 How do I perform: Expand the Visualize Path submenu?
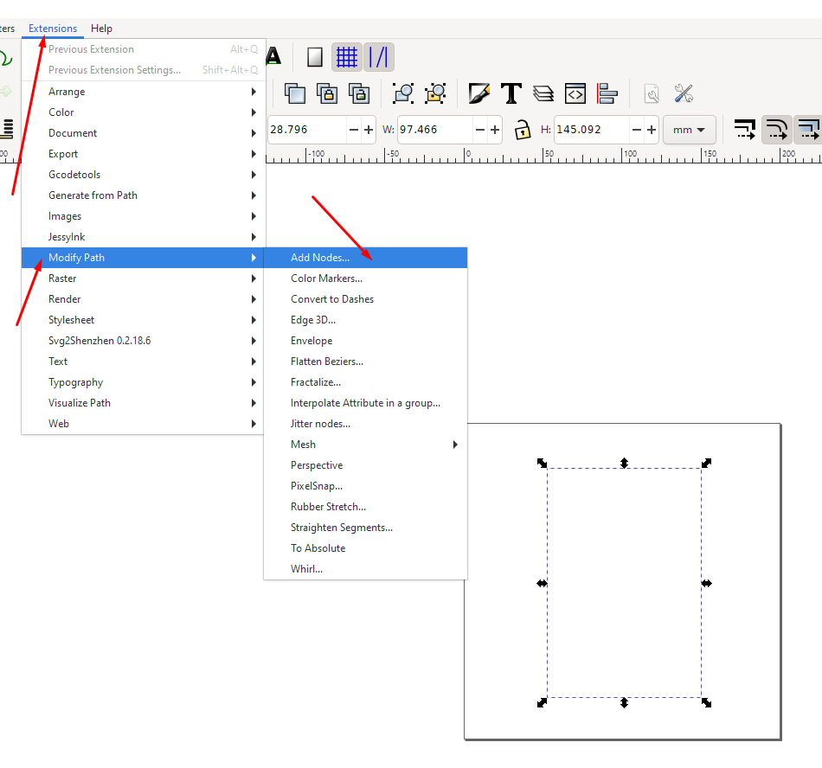point(143,403)
